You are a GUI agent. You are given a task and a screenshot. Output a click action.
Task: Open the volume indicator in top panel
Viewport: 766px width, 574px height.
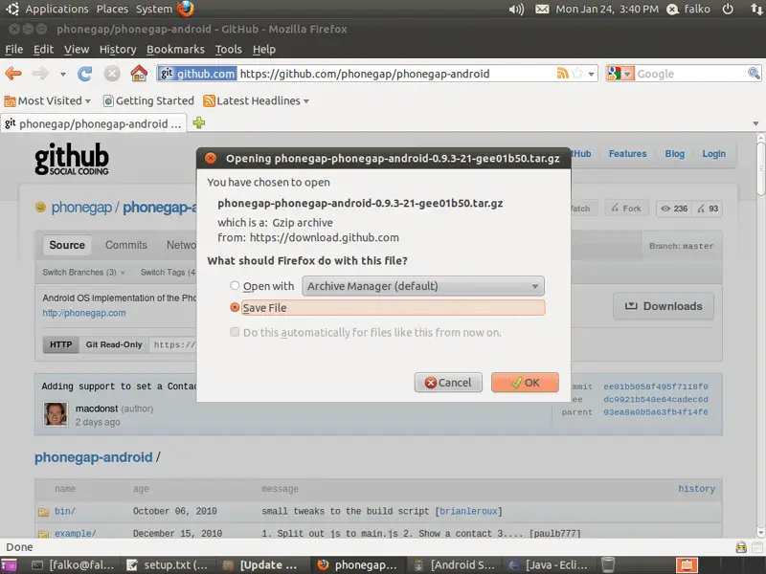(516, 10)
